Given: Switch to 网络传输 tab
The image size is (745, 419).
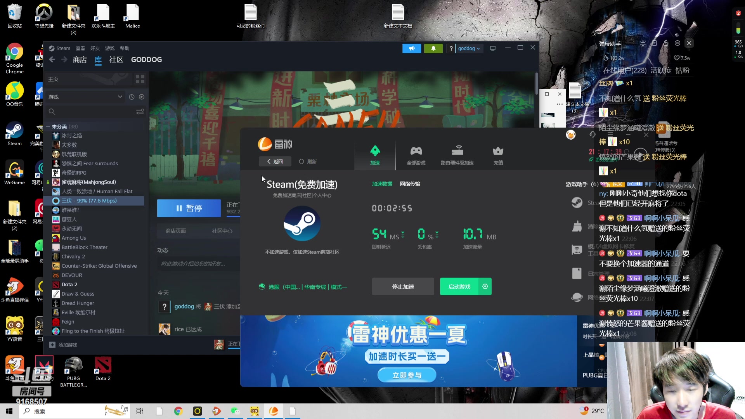Looking at the screenshot, I should [x=410, y=184].
